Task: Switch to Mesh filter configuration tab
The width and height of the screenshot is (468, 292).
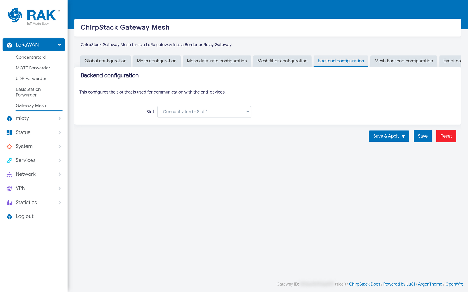Action: [x=282, y=61]
